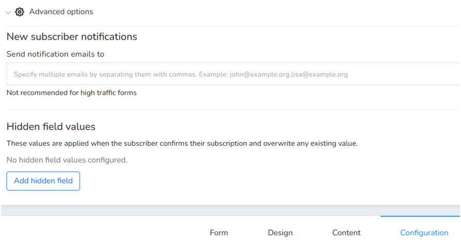Click the john@example.org placeholder example text
The height and width of the screenshot is (244, 461).
coord(260,74)
